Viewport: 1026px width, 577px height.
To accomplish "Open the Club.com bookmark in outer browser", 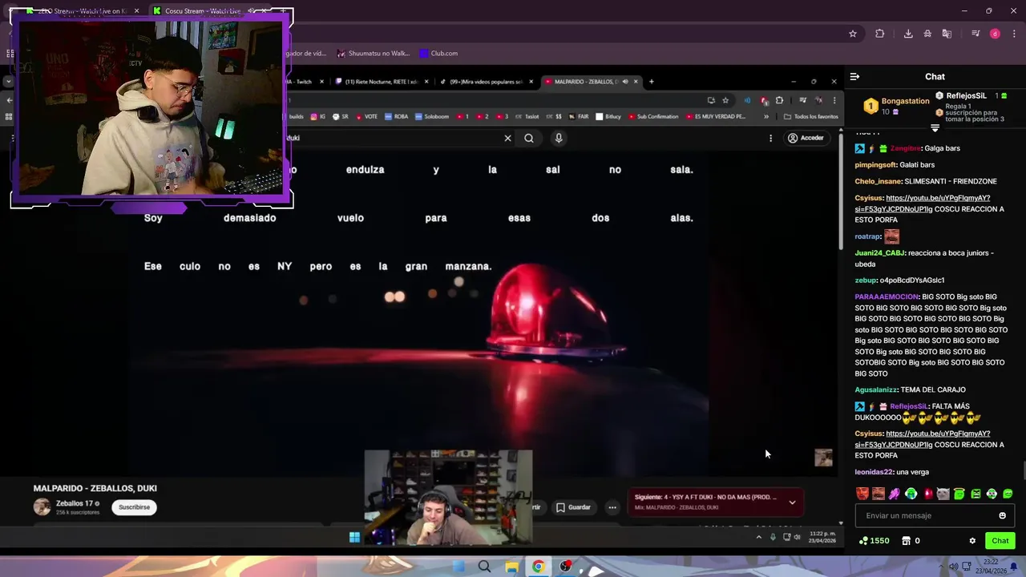I will pyautogui.click(x=438, y=54).
